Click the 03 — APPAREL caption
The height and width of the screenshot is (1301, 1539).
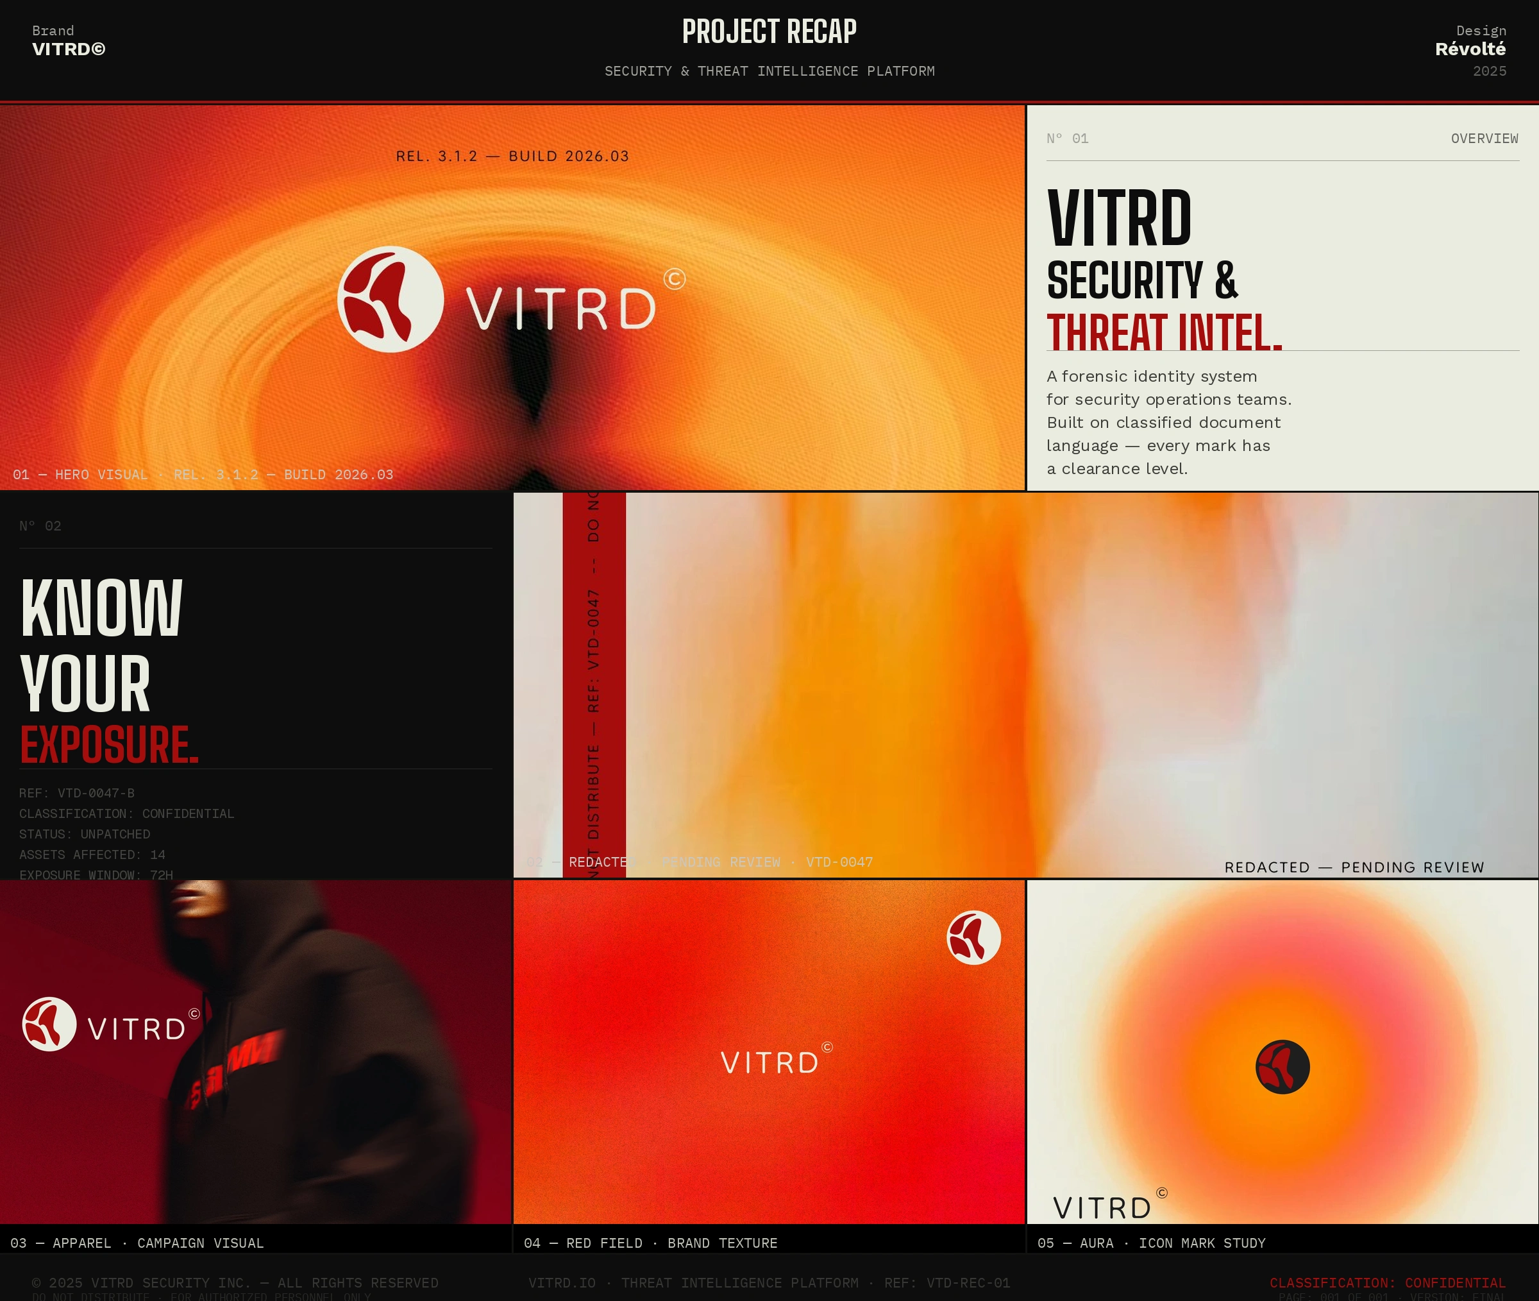[x=137, y=1243]
